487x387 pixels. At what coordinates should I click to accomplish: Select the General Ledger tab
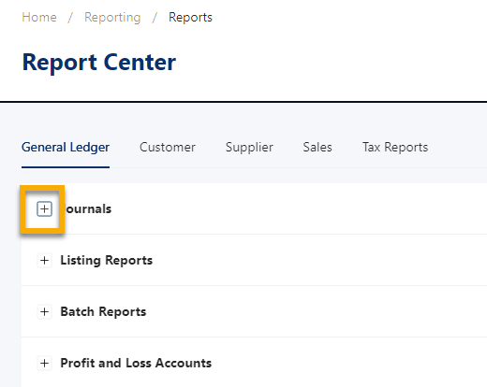point(66,147)
